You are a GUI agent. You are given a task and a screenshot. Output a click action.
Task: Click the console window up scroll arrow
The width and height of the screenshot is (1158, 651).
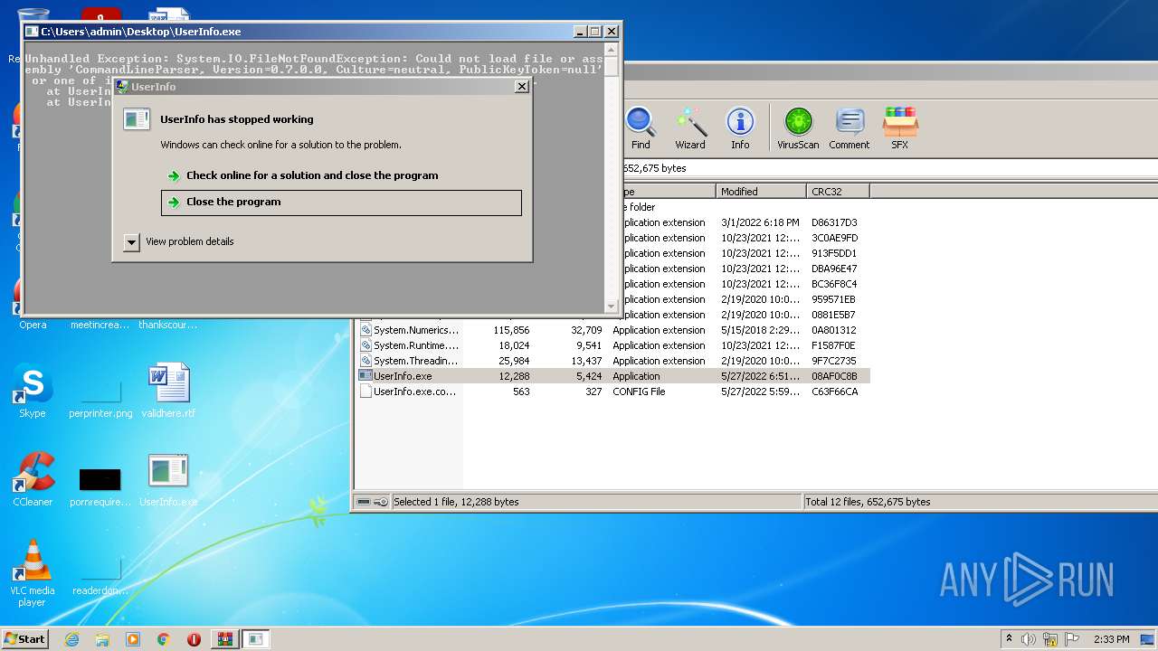click(x=611, y=48)
